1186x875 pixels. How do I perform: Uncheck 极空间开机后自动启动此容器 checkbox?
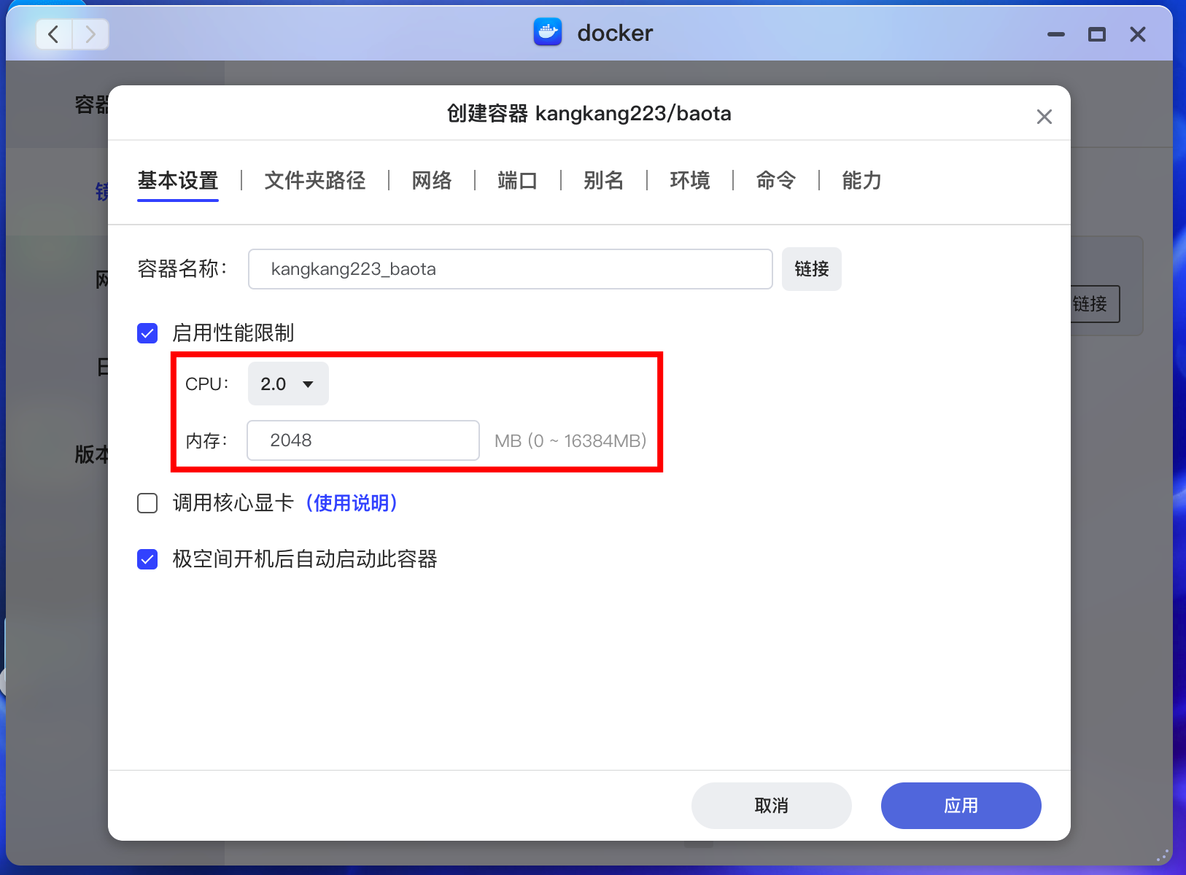[147, 559]
